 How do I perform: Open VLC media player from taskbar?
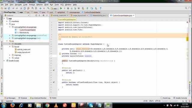pyautogui.click(x=56, y=105)
